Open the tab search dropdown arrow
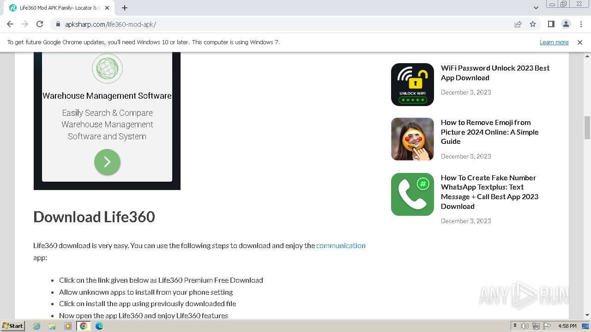The image size is (591, 332). pos(536,8)
